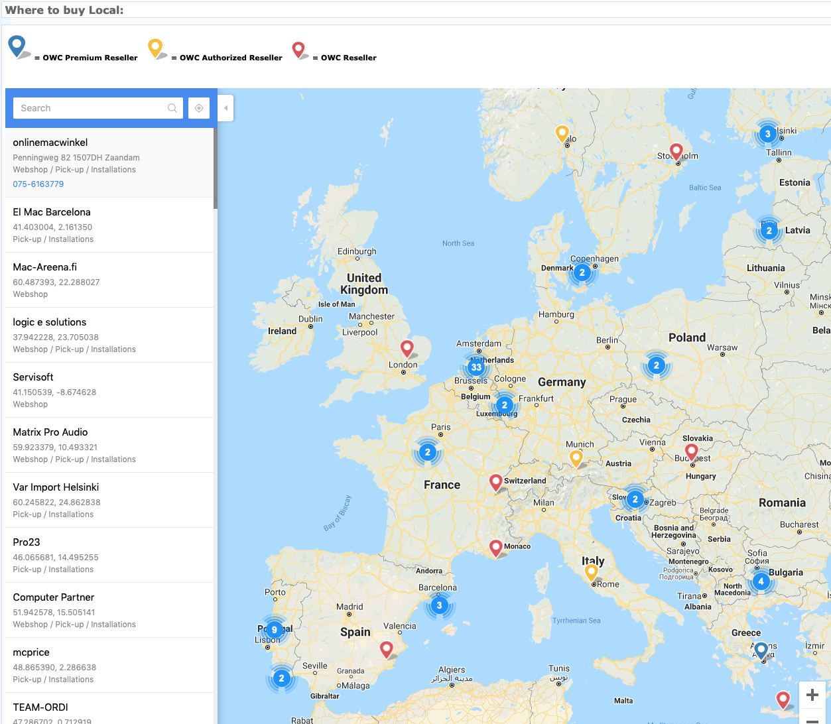This screenshot has width=831, height=724.
Task: Click the red marker near London
Action: [x=407, y=349]
